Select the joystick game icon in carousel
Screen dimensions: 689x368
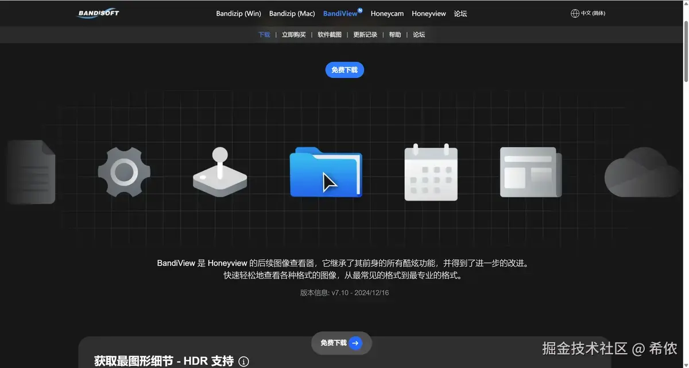220,173
